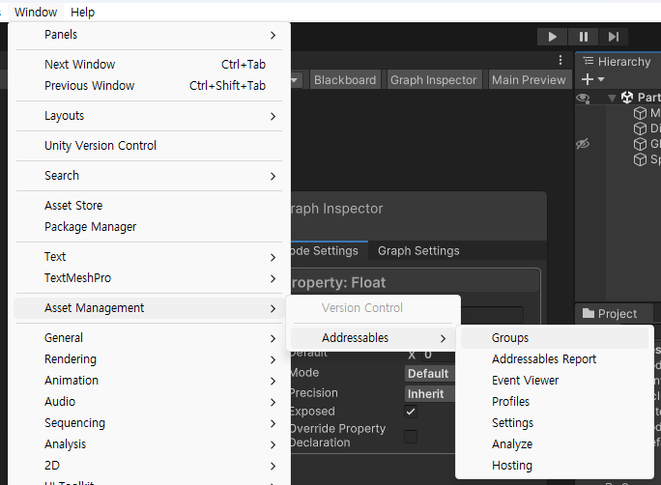Expand the Sequencing submenu
661x485 pixels.
coord(149,423)
